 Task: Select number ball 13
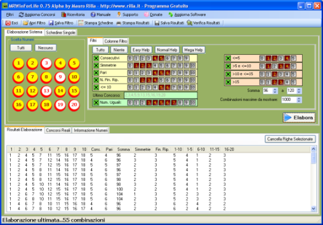[46, 91]
